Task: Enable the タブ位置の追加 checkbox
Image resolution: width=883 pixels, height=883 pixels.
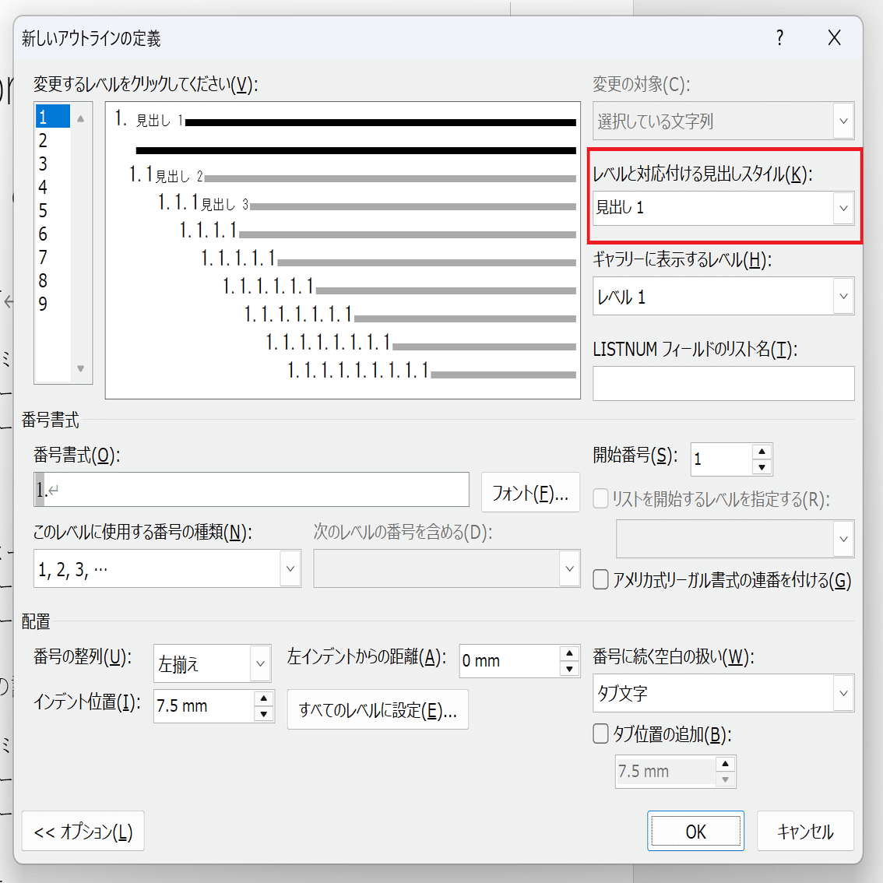Action: [x=600, y=733]
